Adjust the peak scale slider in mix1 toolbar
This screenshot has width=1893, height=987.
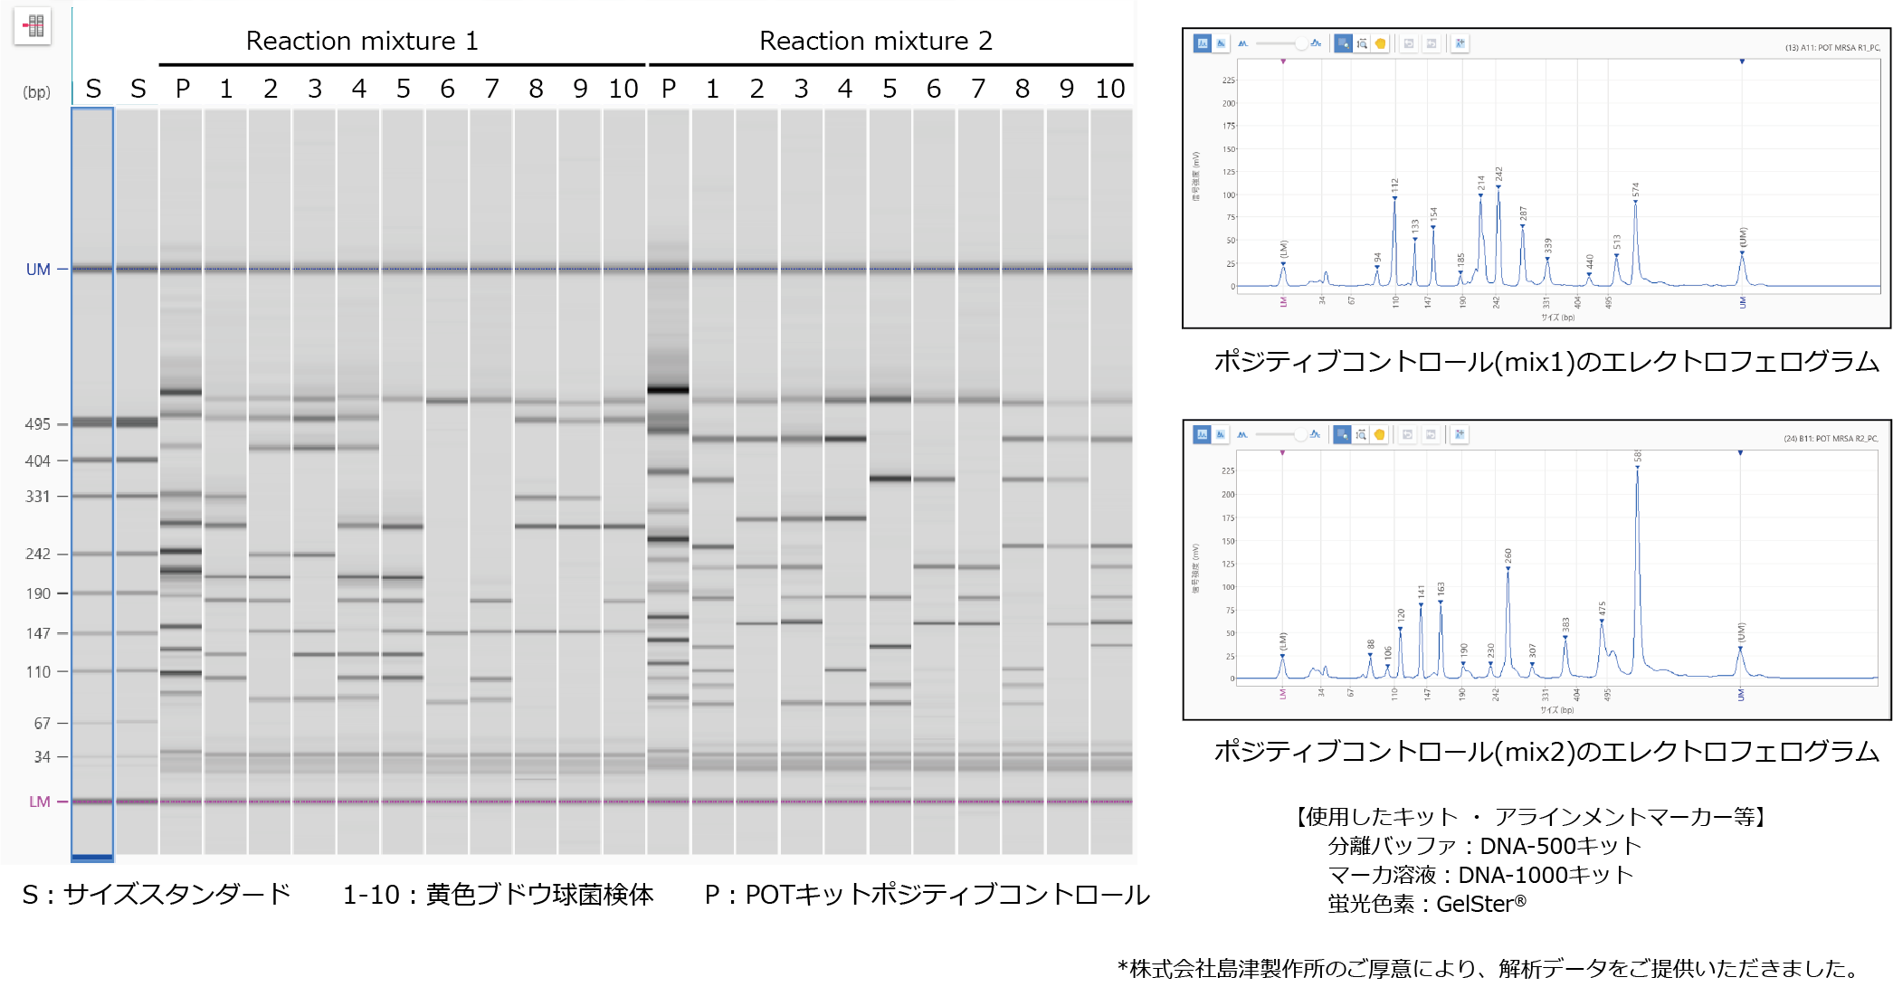click(x=1279, y=43)
